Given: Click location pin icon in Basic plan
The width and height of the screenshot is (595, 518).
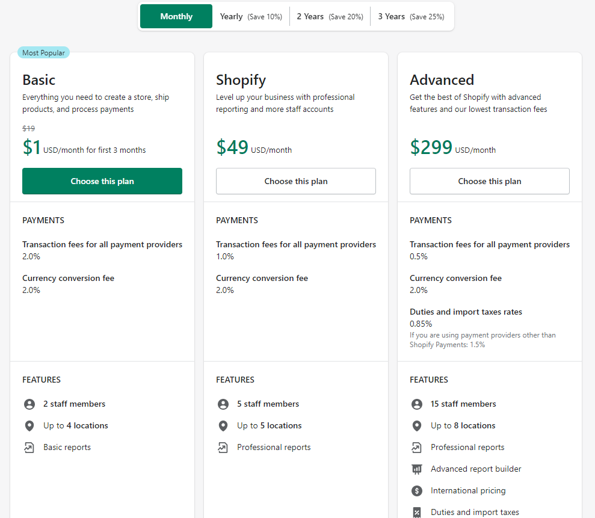Looking at the screenshot, I should (29, 426).
